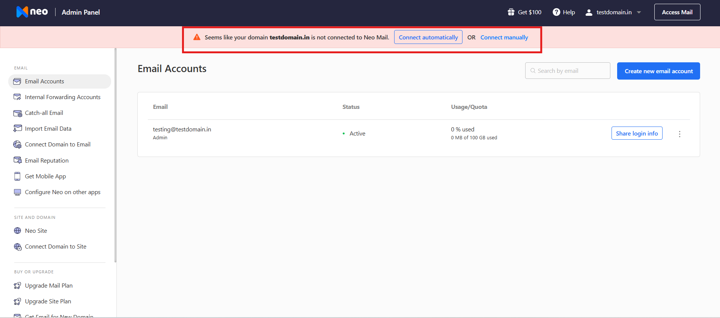Expand the testdomain.in account dropdown arrow

tap(639, 12)
